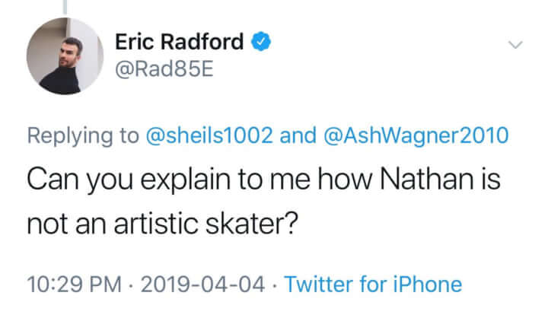Click the thread line above the avatar
Screen dimensions: 548x318
click(x=65, y=6)
